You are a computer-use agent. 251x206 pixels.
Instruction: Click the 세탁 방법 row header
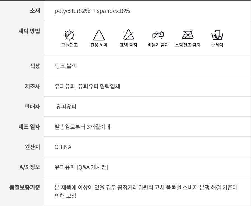29,31
